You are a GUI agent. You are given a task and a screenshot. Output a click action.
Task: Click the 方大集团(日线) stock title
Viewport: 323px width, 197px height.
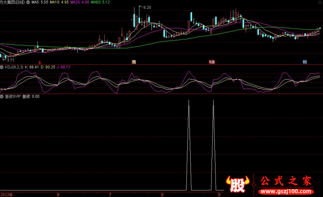(12, 2)
